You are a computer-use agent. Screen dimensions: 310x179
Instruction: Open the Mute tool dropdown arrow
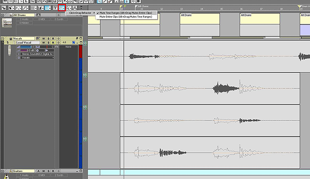[x=64, y=8]
